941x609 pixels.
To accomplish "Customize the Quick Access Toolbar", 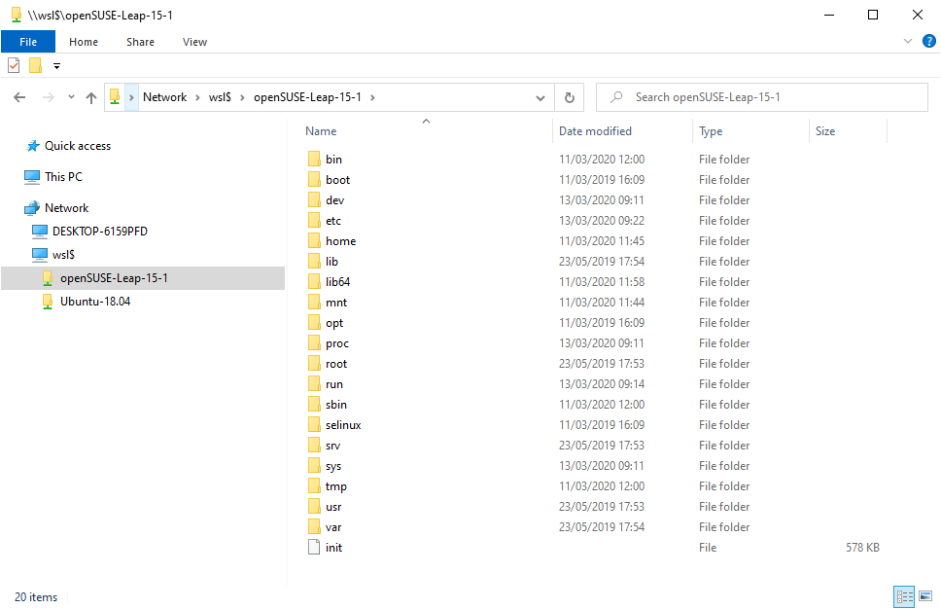I will pos(55,65).
